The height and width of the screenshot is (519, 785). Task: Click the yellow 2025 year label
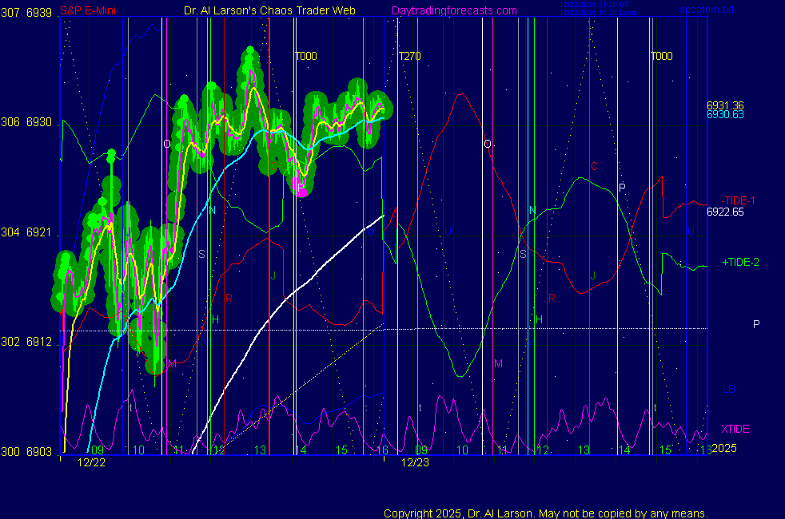pos(723,448)
